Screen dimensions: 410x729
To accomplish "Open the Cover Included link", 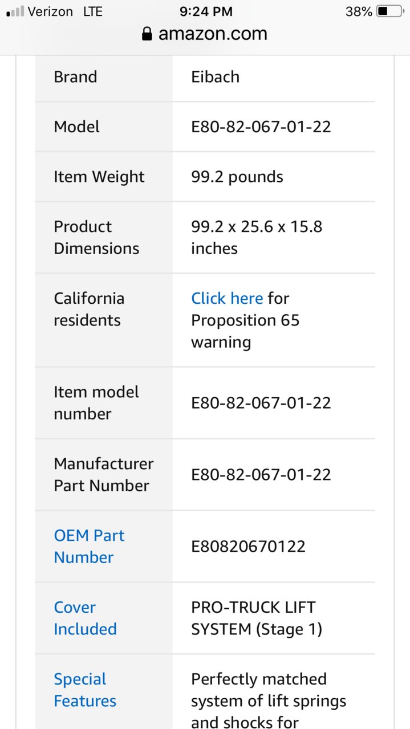I will click(x=85, y=618).
